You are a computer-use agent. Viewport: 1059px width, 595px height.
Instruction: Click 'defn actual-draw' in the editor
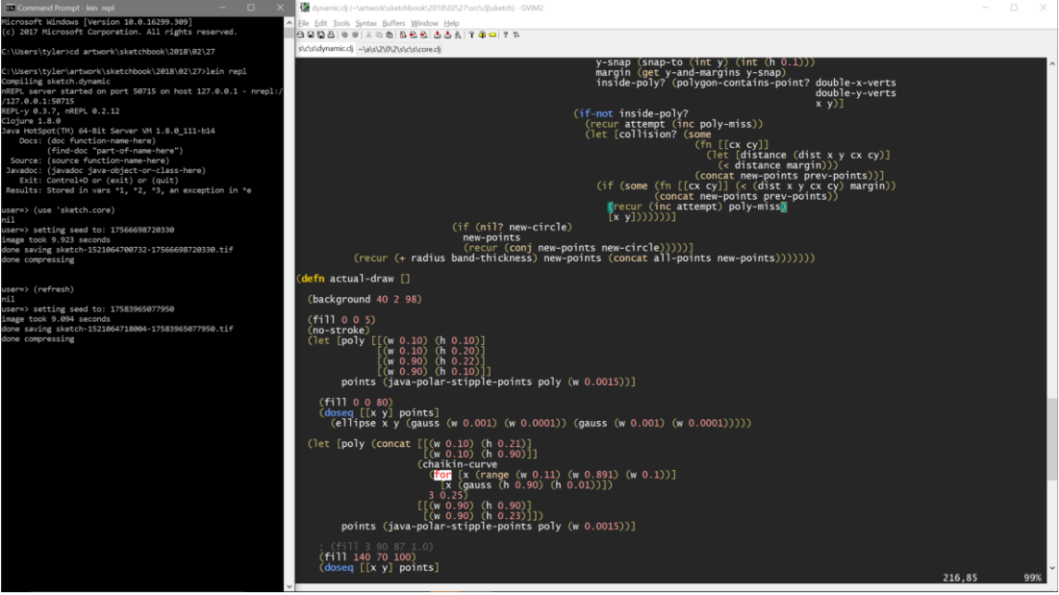pyautogui.click(x=347, y=279)
